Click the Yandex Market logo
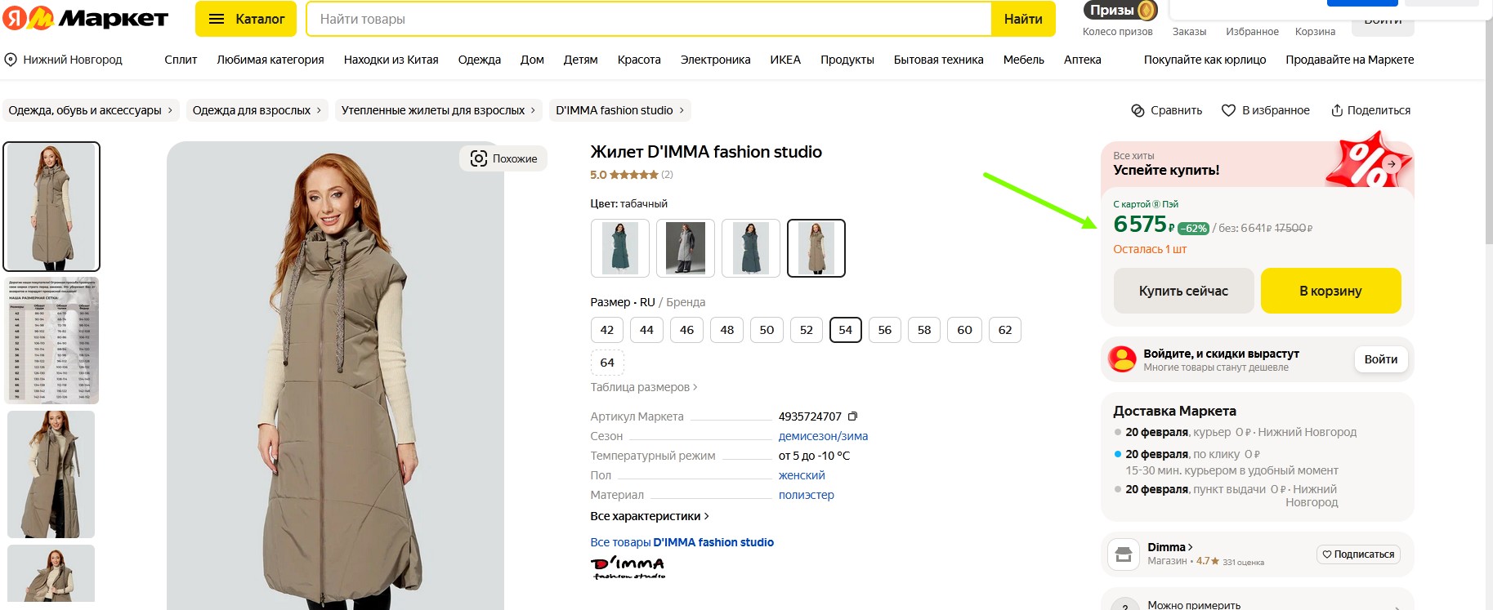This screenshot has width=1493, height=610. point(85,18)
